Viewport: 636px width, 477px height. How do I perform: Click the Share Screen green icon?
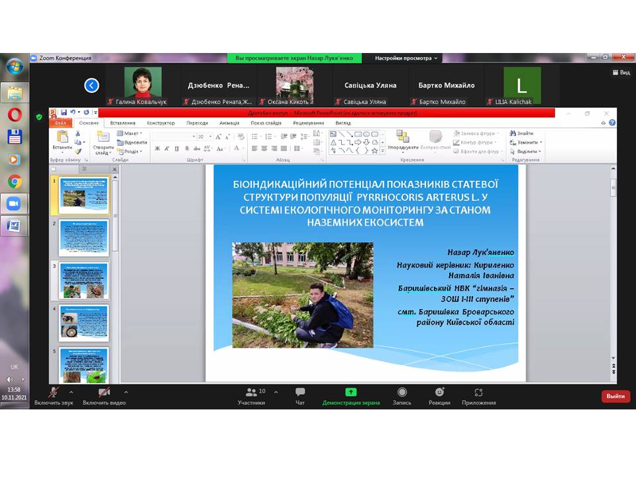[350, 392]
